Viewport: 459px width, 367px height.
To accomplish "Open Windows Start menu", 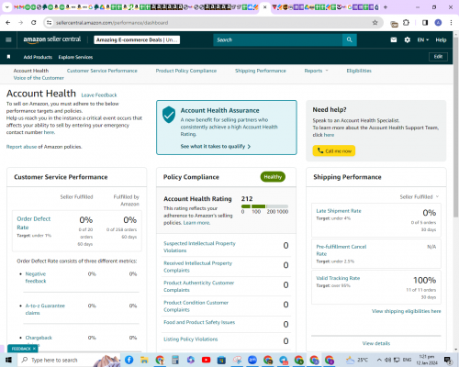I will (8, 360).
